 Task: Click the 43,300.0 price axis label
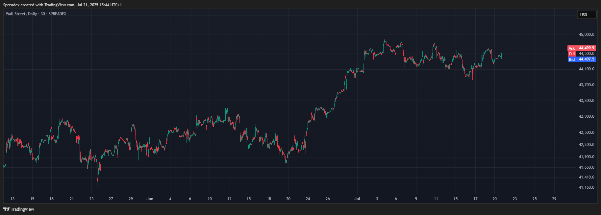[x=587, y=101]
